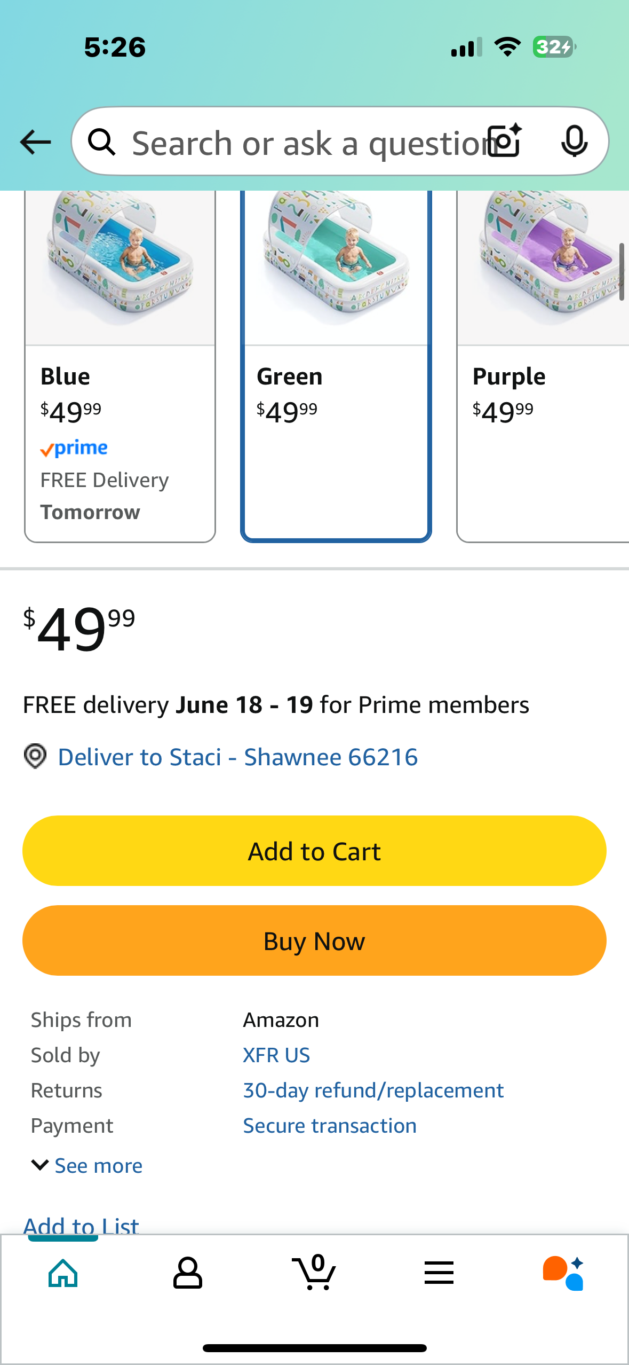Tap the microphone voice search icon
The width and height of the screenshot is (629, 1365).
coord(574,141)
